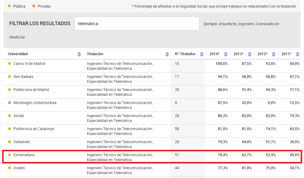Sort table by Titulación column arrows
The width and height of the screenshot is (304, 178).
click(167, 54)
